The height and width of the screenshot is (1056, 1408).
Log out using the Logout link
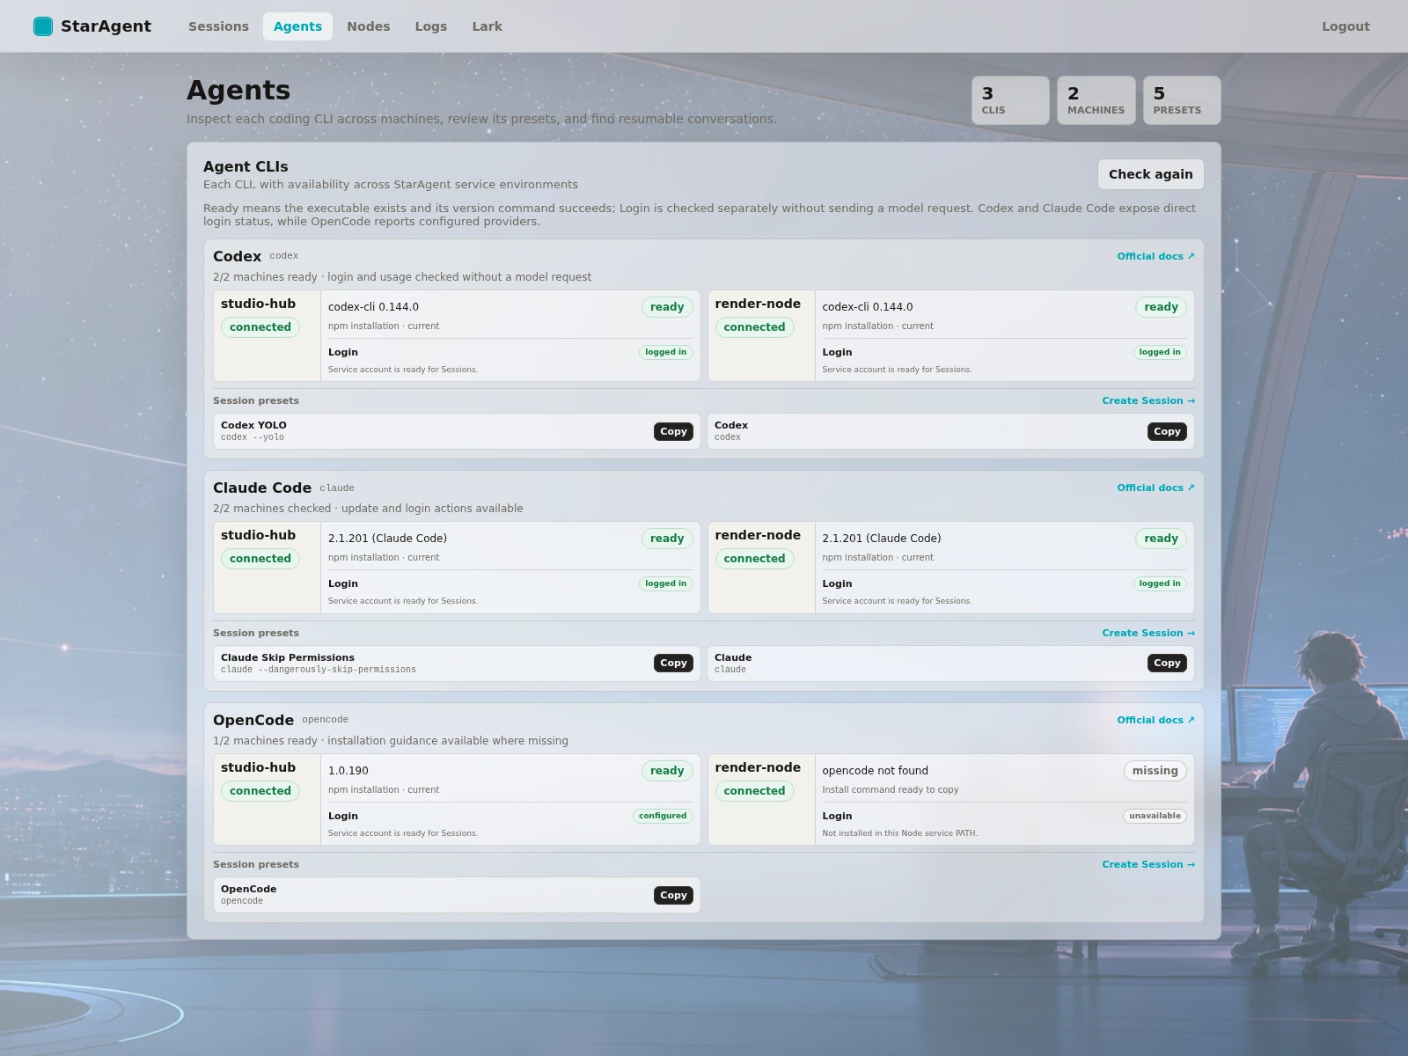pos(1346,26)
